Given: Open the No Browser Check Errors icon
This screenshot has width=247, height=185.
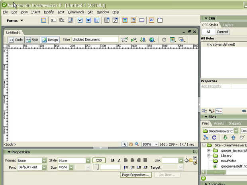Looking at the screenshot, I should tap(124, 40).
